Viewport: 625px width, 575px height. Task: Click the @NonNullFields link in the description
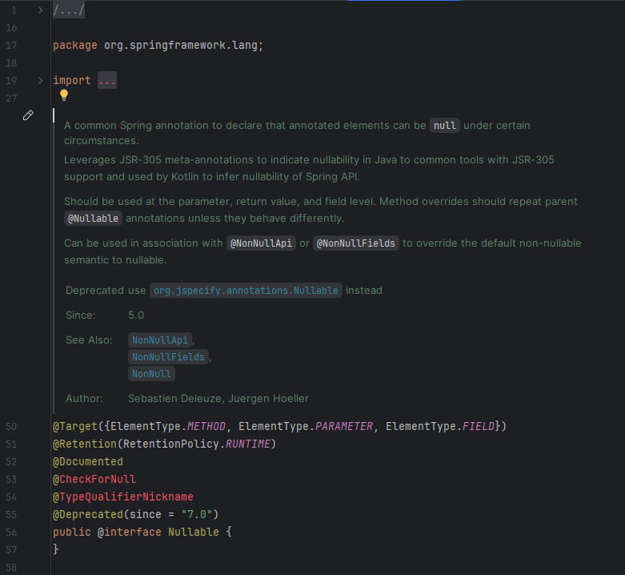(x=355, y=243)
